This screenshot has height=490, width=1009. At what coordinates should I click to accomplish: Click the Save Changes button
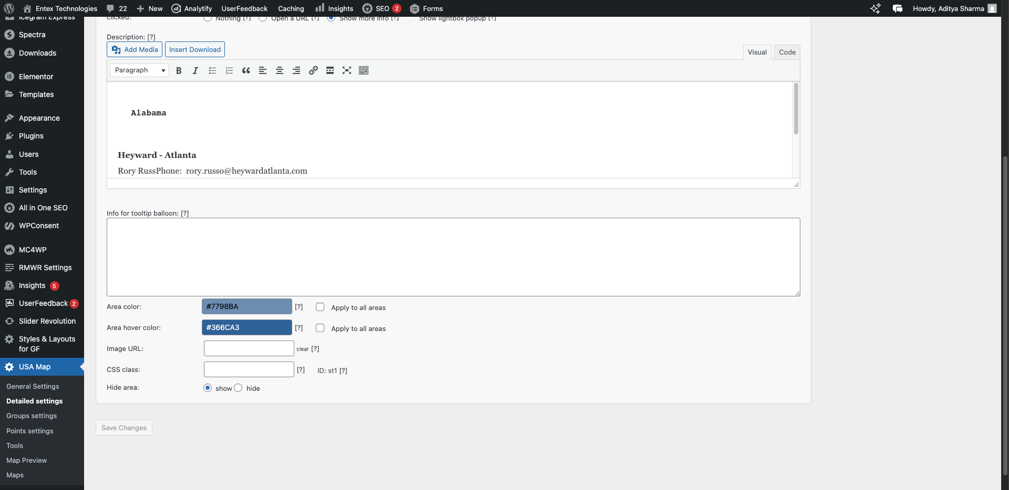(x=124, y=428)
